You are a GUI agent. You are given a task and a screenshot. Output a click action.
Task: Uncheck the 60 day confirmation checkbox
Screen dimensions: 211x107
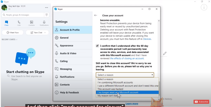(x=97, y=46)
